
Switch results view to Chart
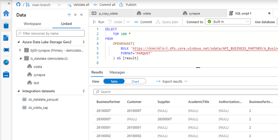pyautogui.click(x=135, y=81)
